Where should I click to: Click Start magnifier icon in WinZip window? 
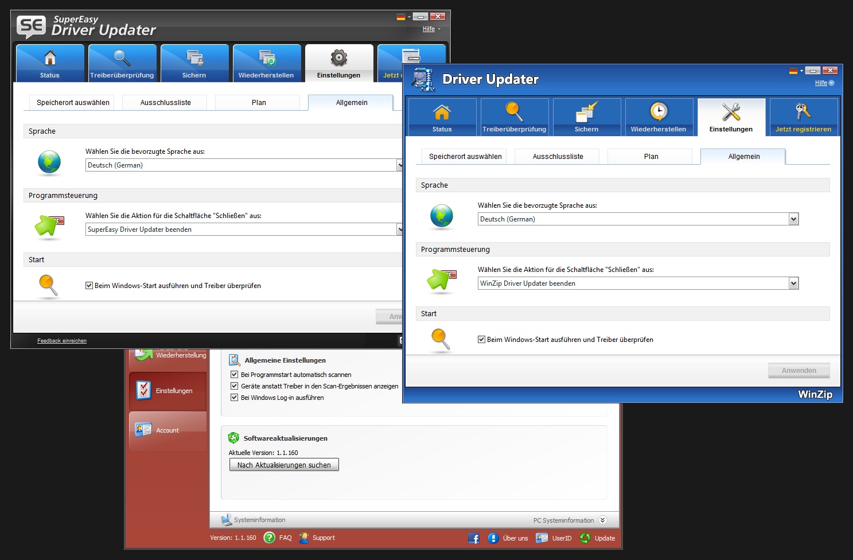pos(441,339)
